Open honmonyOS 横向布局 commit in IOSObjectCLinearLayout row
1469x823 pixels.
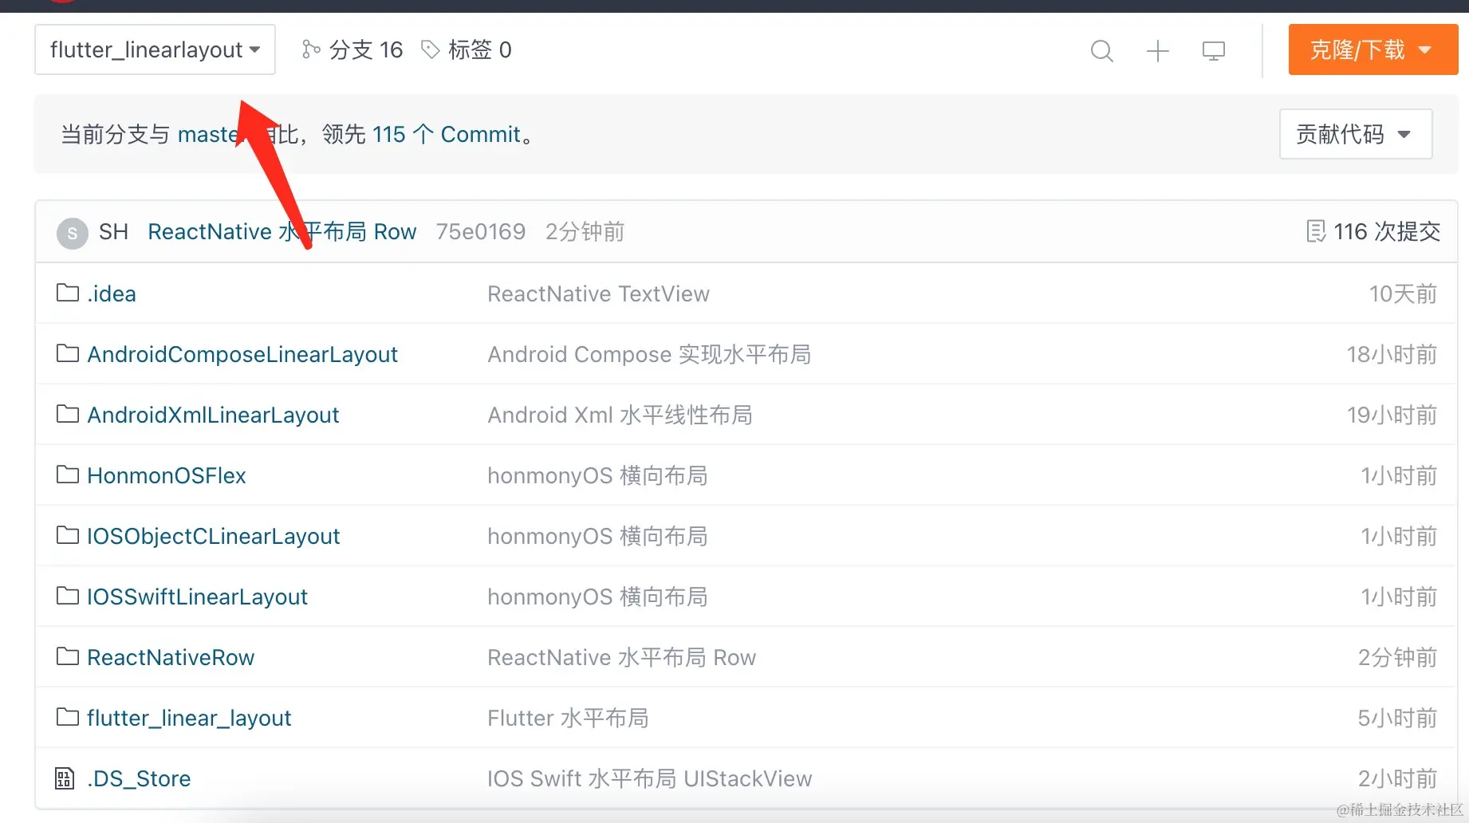597,536
